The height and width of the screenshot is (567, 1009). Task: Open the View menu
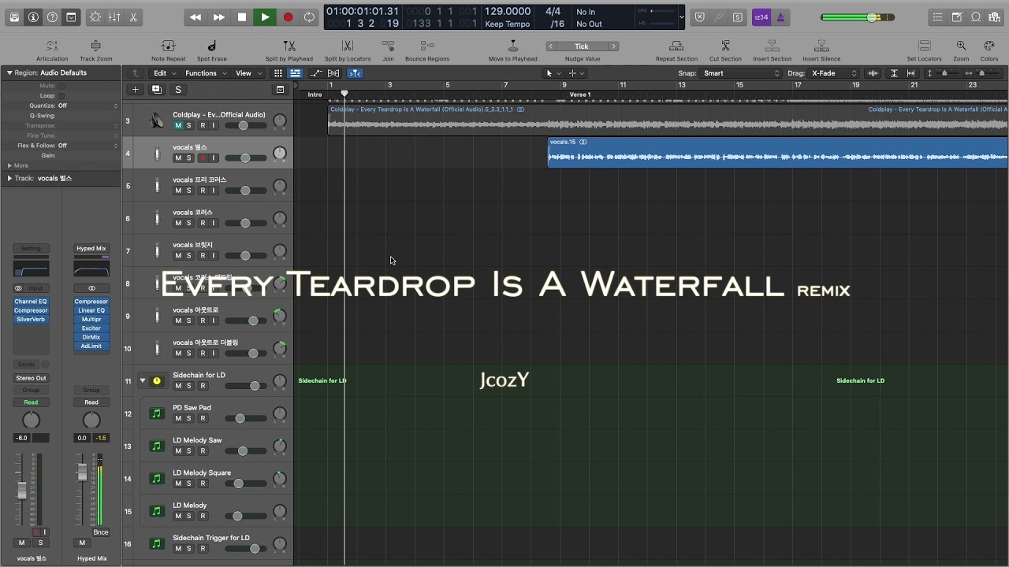tap(248, 73)
